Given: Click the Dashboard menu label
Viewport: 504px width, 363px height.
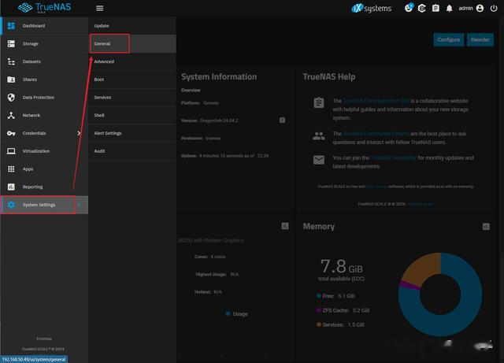Looking at the screenshot, I should point(34,26).
